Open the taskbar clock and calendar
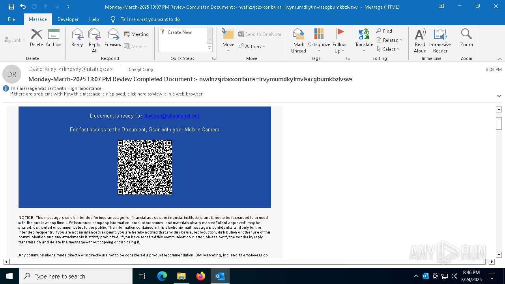Viewport: 505px width, 284px height. coord(471,276)
